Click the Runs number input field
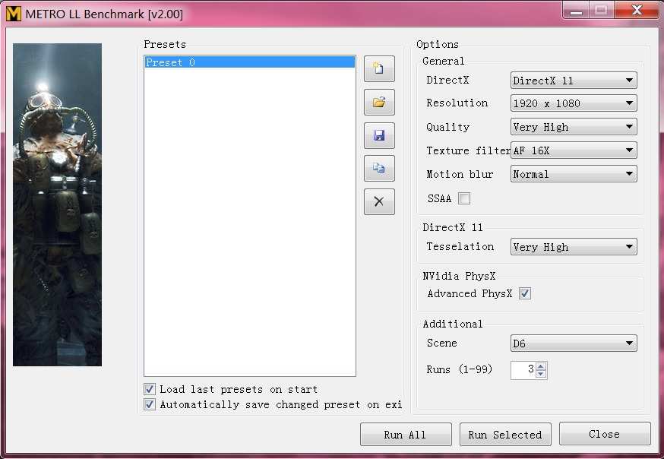 tap(523, 369)
